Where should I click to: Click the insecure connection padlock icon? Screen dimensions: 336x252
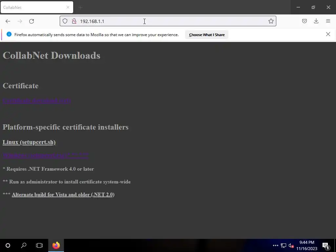(x=74, y=21)
